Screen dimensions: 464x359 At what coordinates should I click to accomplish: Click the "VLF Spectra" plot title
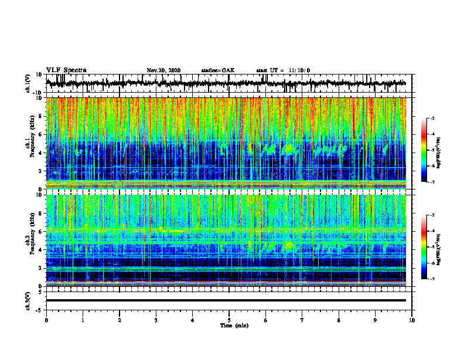click(66, 70)
